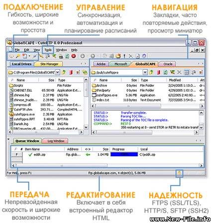Screen dimensions: 213x224
Task: Click the Quick Connect lightning icon
Action: pyautogui.click(x=35, y=56)
